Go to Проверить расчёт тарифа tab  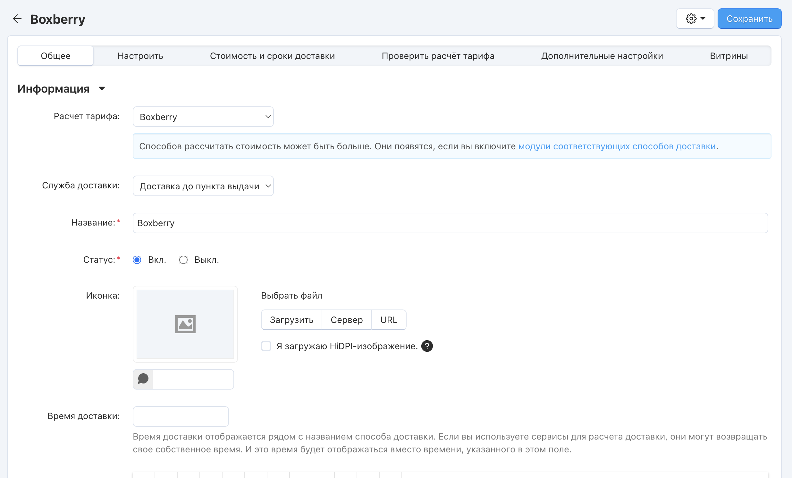click(x=438, y=56)
